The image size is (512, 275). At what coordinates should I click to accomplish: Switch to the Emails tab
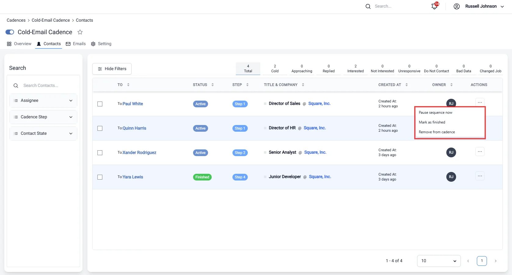coord(76,44)
